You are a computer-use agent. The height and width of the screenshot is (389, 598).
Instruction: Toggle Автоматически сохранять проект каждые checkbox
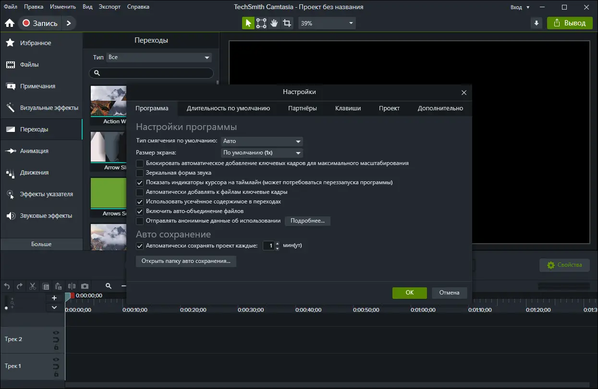point(140,246)
